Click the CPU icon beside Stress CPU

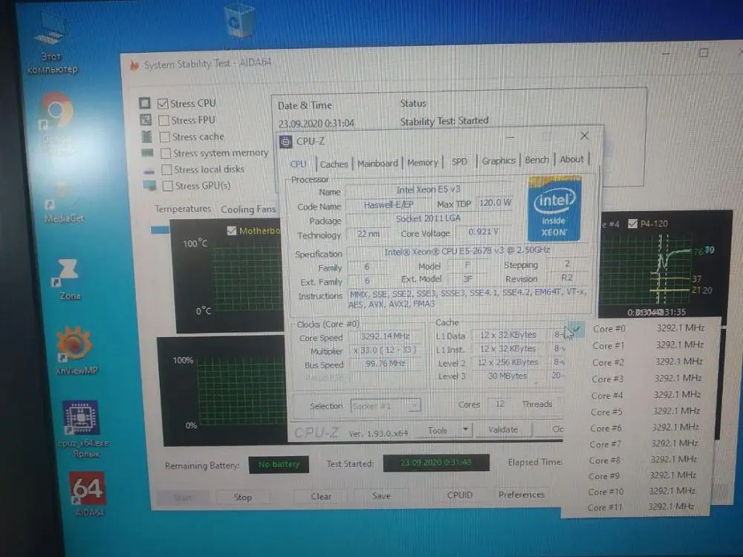[x=145, y=102]
